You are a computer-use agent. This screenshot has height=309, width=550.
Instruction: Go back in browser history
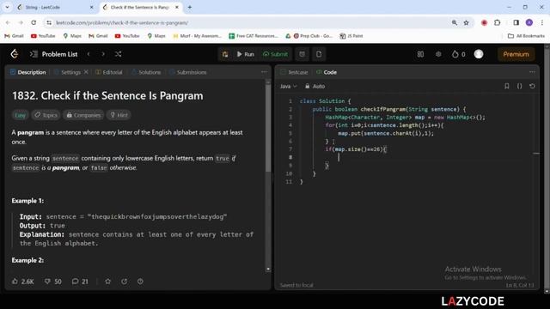pyautogui.click(x=8, y=22)
